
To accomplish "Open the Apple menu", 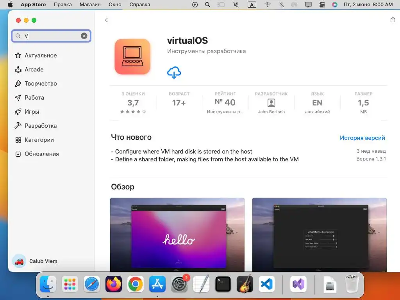I will coord(10,5).
